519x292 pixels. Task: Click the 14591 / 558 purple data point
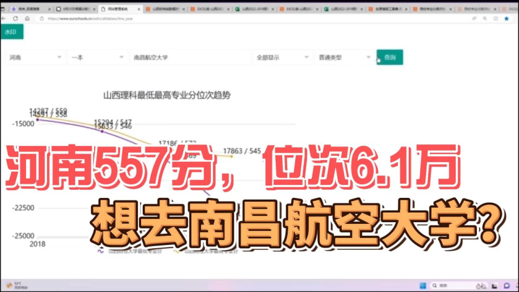(x=38, y=120)
